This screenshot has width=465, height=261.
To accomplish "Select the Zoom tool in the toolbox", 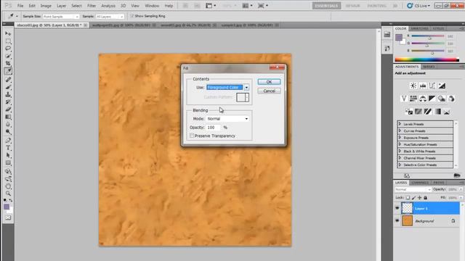I will pyautogui.click(x=8, y=194).
